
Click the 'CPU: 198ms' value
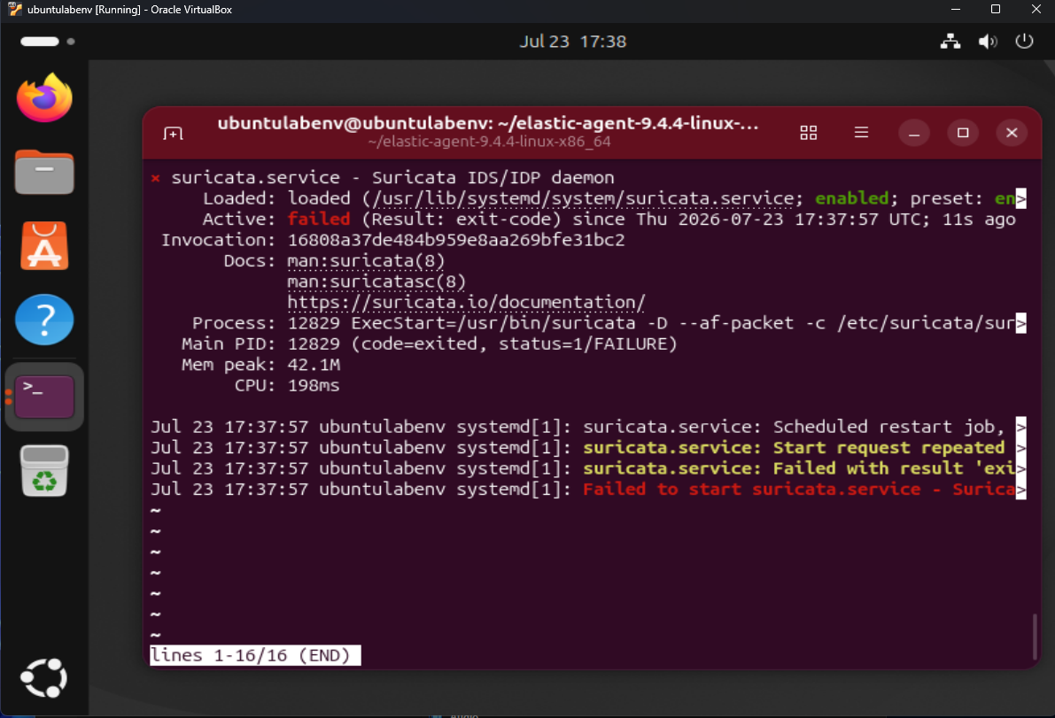pyautogui.click(x=314, y=386)
